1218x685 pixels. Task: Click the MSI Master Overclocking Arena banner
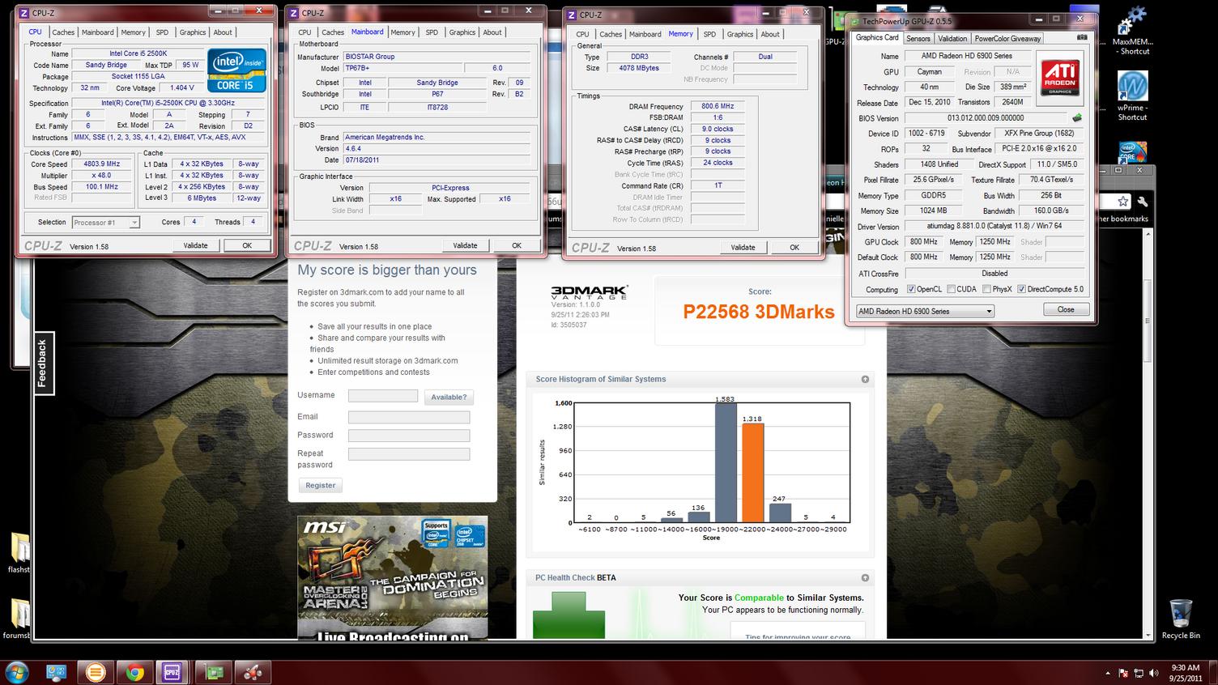coord(393,578)
